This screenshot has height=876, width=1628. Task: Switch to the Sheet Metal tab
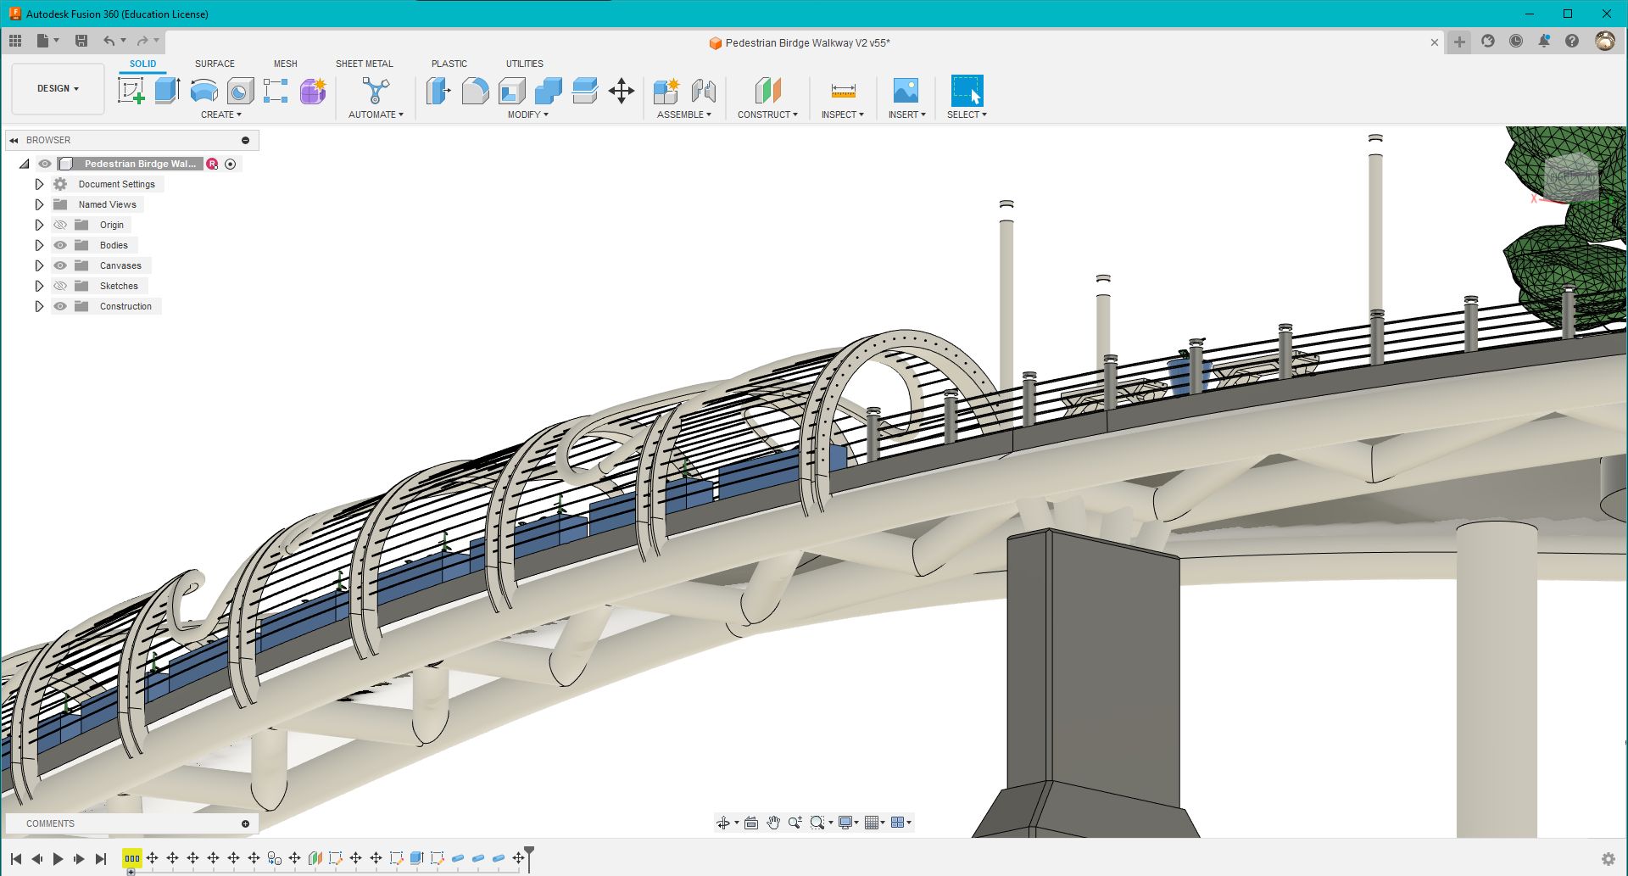(x=364, y=64)
